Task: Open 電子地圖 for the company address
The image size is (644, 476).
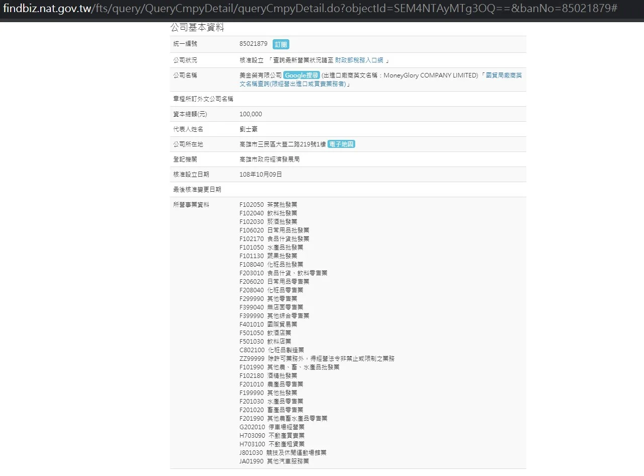Action: (341, 144)
